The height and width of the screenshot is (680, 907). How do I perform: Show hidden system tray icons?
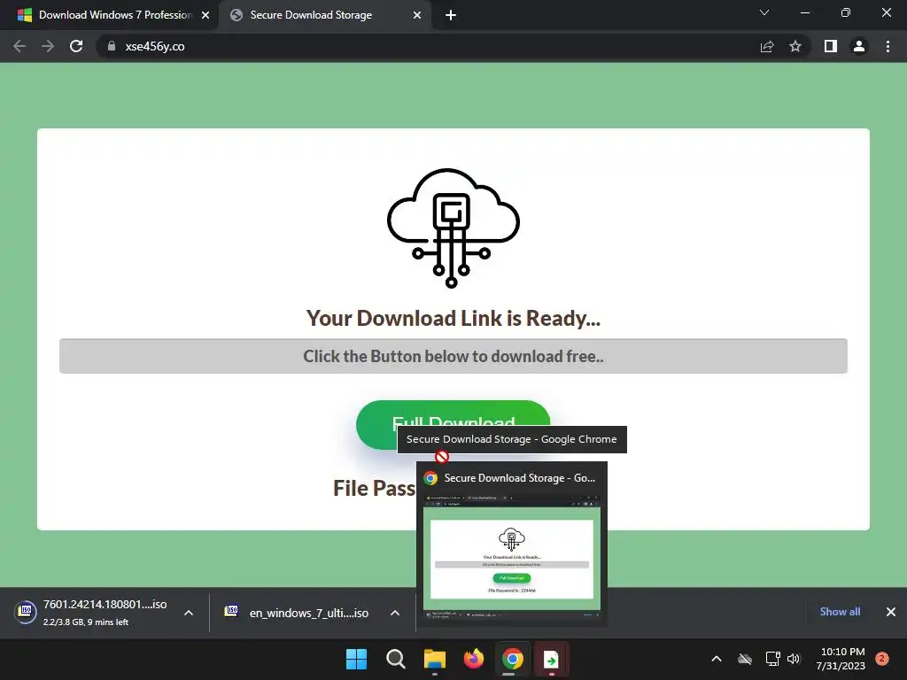[716, 659]
